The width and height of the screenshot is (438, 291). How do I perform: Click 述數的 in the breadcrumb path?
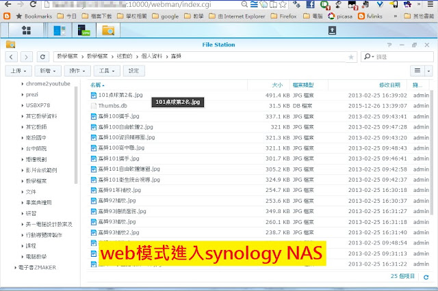click(125, 56)
